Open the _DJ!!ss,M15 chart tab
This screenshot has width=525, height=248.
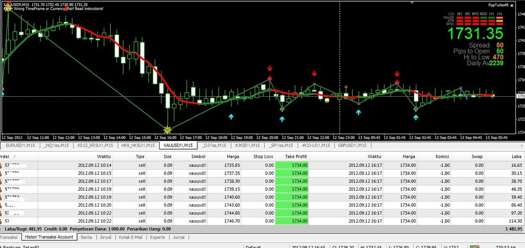214,145
